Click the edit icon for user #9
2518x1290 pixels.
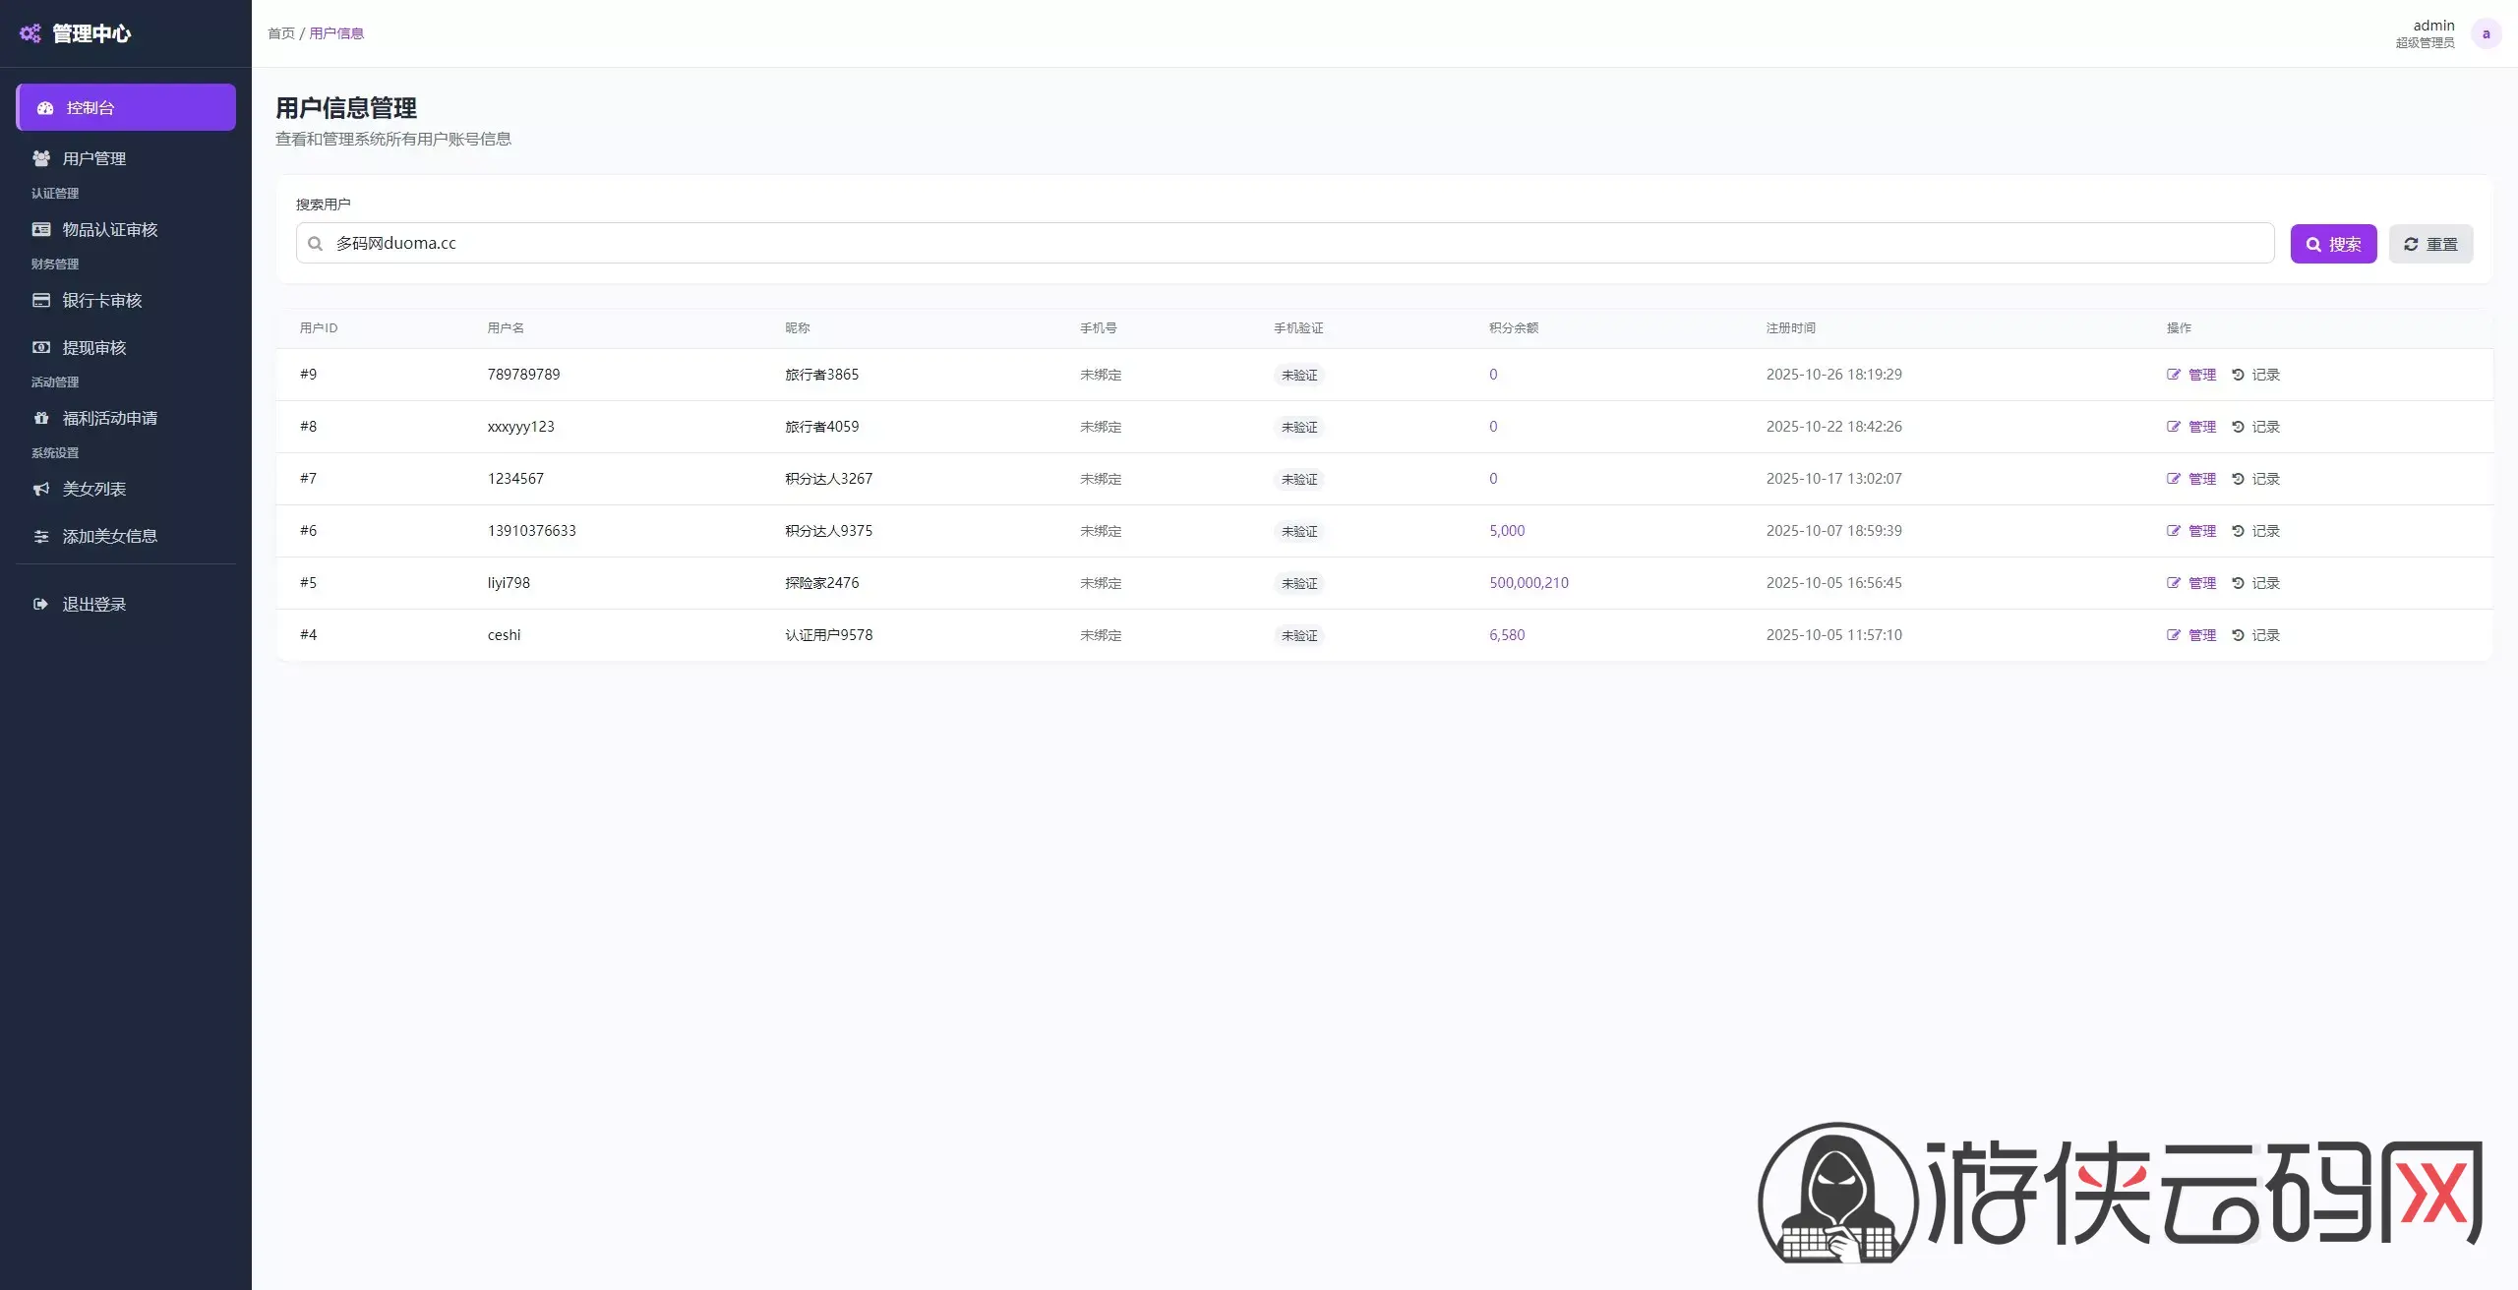(x=2174, y=375)
